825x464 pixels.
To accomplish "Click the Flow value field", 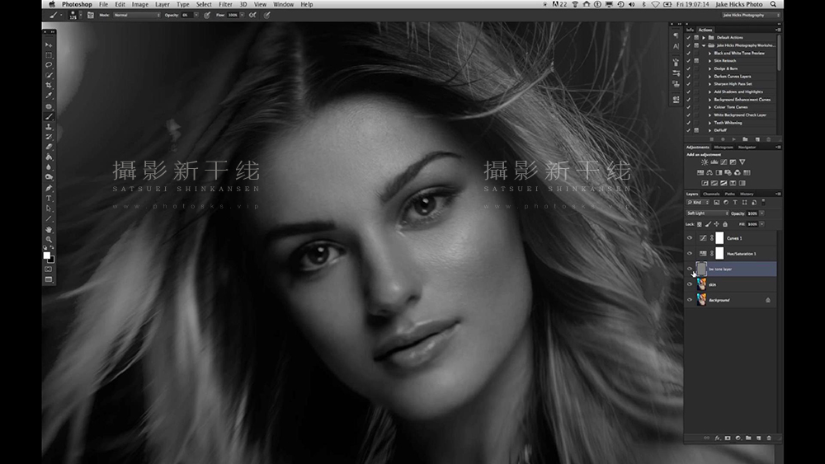I will [x=233, y=15].
